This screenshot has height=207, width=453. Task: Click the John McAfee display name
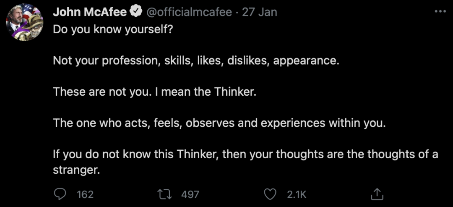tap(90, 12)
